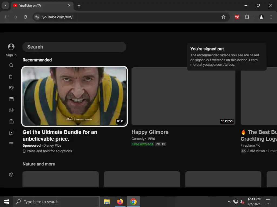Click the Sponsored · Disney Plus text
The width and height of the screenshot is (277, 207).
[42, 145]
